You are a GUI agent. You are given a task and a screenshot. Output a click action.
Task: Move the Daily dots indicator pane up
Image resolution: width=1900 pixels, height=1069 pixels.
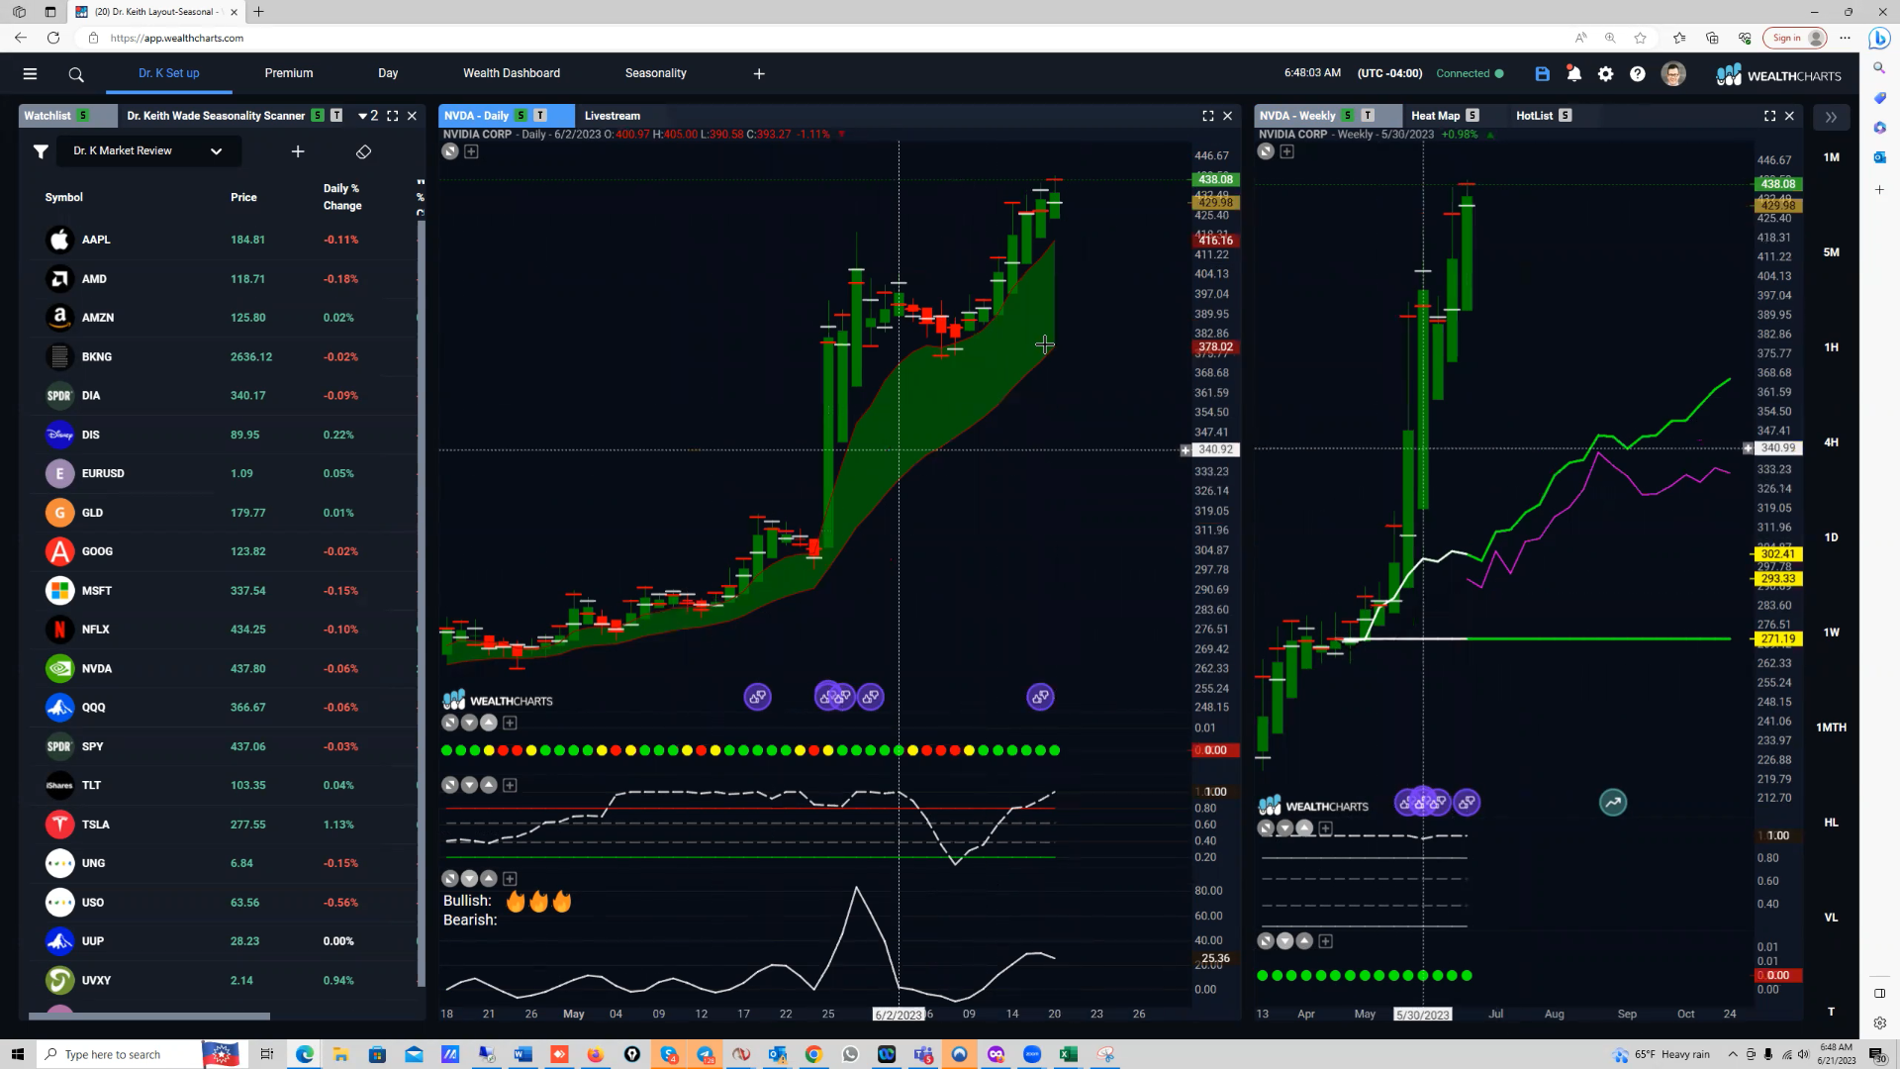[x=489, y=724]
